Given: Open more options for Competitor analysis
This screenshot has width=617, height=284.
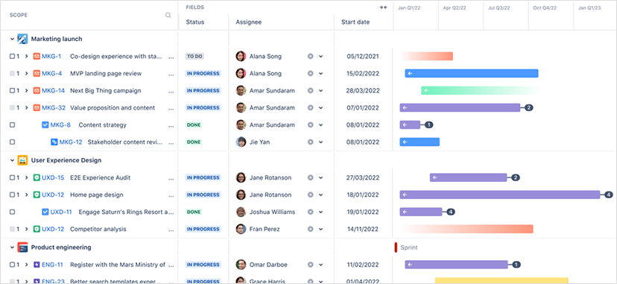Looking at the screenshot, I should pyautogui.click(x=171, y=230).
